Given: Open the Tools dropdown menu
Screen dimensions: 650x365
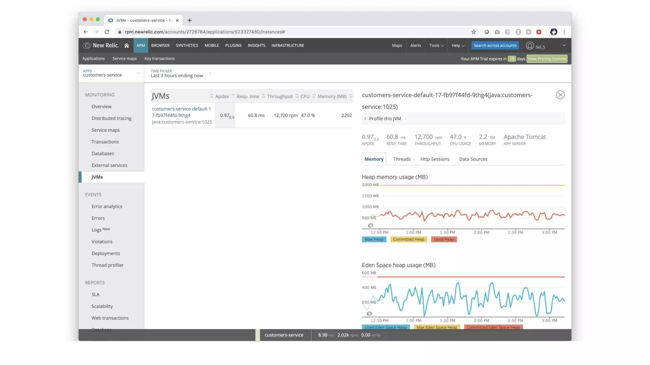Looking at the screenshot, I should point(436,46).
